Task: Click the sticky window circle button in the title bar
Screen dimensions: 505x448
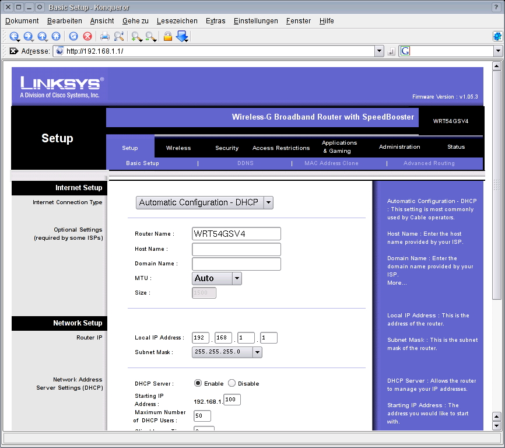Action: pos(40,7)
